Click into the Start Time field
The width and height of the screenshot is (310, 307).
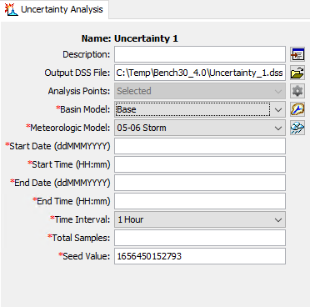click(200, 164)
